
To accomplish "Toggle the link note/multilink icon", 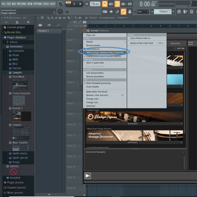I will 124,11.
